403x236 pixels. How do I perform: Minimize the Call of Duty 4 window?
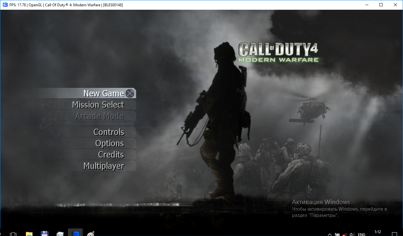[x=367, y=5]
